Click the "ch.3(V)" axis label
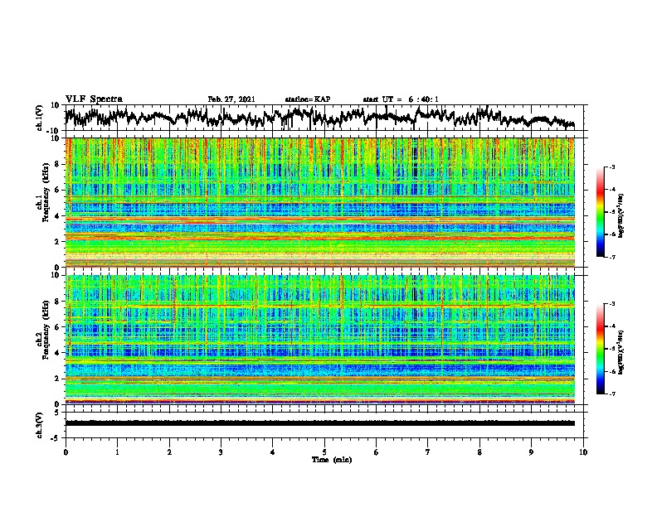Viewport: 657px width, 507px height. pyautogui.click(x=40, y=425)
